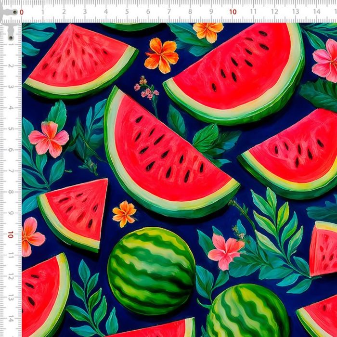
Task: Click the large orange flower near the top center
Action: (x=161, y=55)
